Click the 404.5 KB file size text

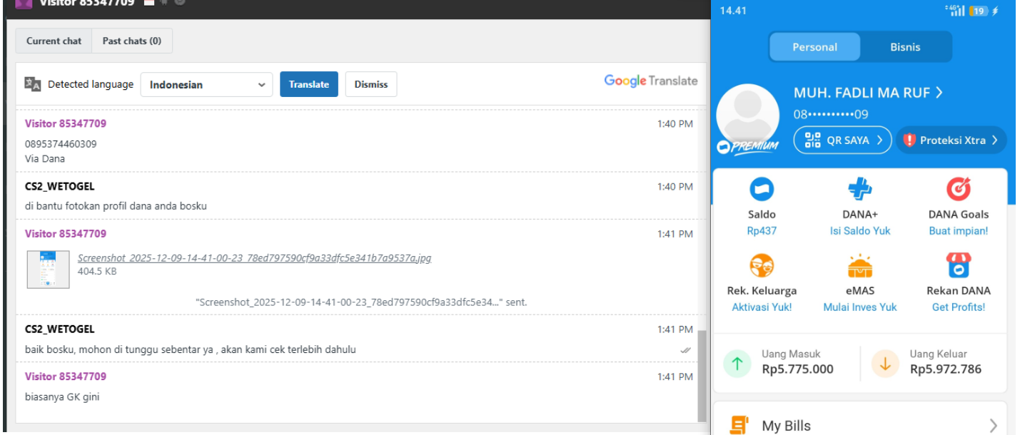[97, 272]
